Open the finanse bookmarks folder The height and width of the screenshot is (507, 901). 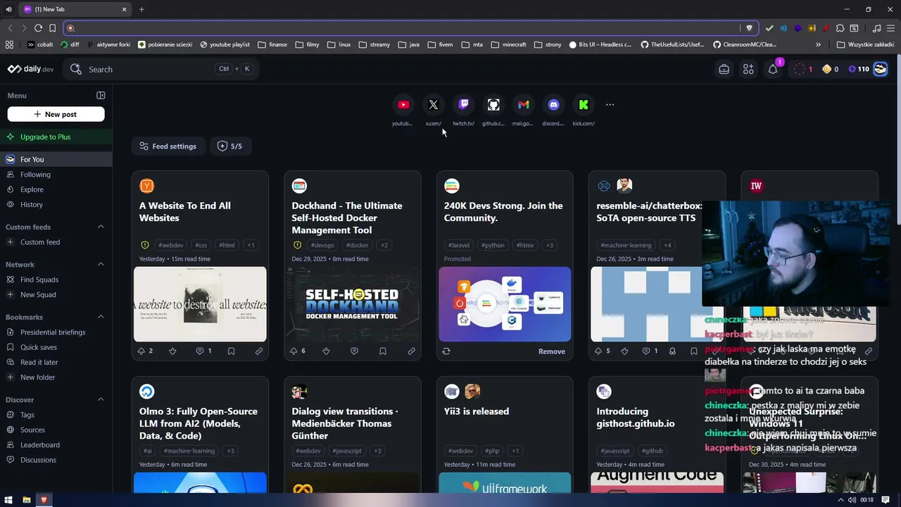[272, 44]
